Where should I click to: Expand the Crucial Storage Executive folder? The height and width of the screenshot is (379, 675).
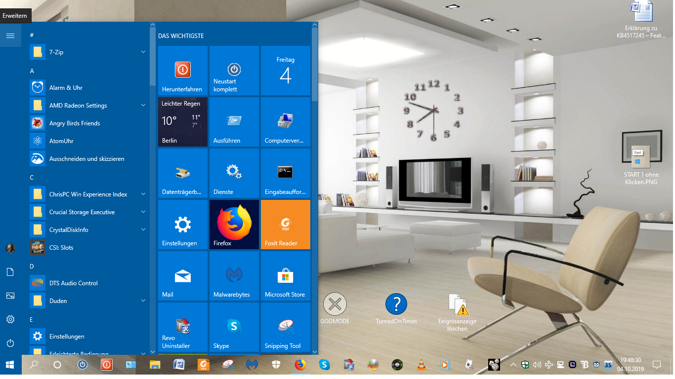89,212
